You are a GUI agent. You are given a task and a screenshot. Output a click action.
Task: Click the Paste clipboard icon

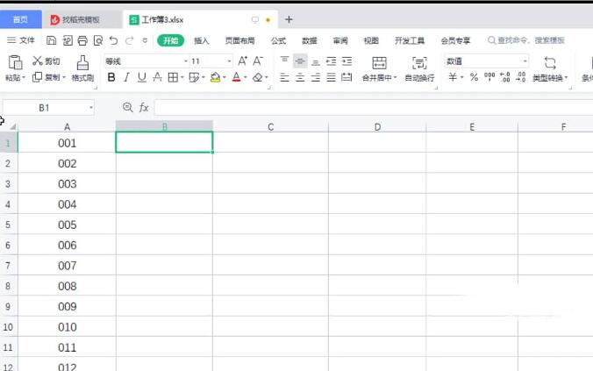click(15, 62)
